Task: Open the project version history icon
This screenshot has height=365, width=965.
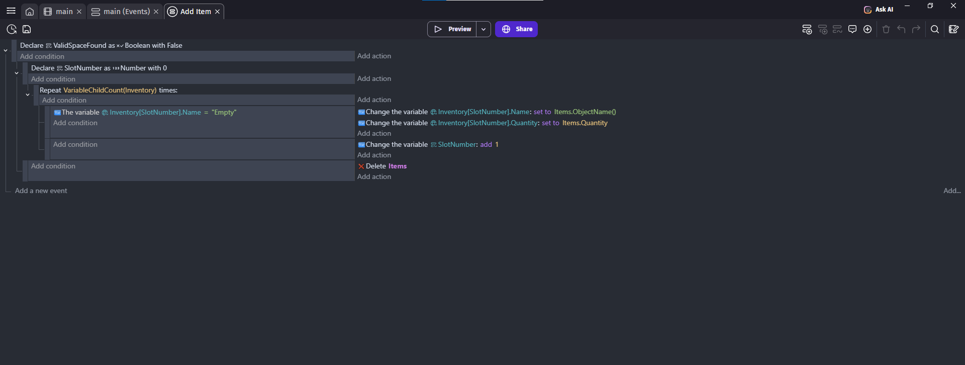Action: pyautogui.click(x=12, y=29)
